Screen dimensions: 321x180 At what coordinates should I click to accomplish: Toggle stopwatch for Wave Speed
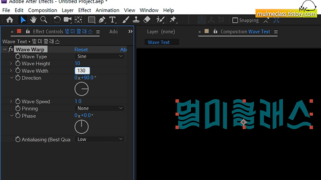pyautogui.click(x=18, y=102)
